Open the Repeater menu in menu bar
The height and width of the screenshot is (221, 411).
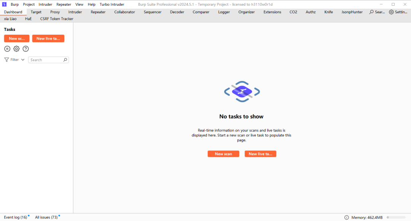[64, 5]
